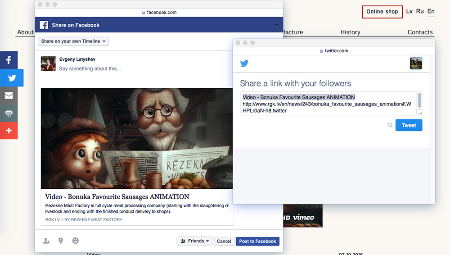Switch site language to Lv
This screenshot has width=450, height=255.
pyautogui.click(x=409, y=11)
